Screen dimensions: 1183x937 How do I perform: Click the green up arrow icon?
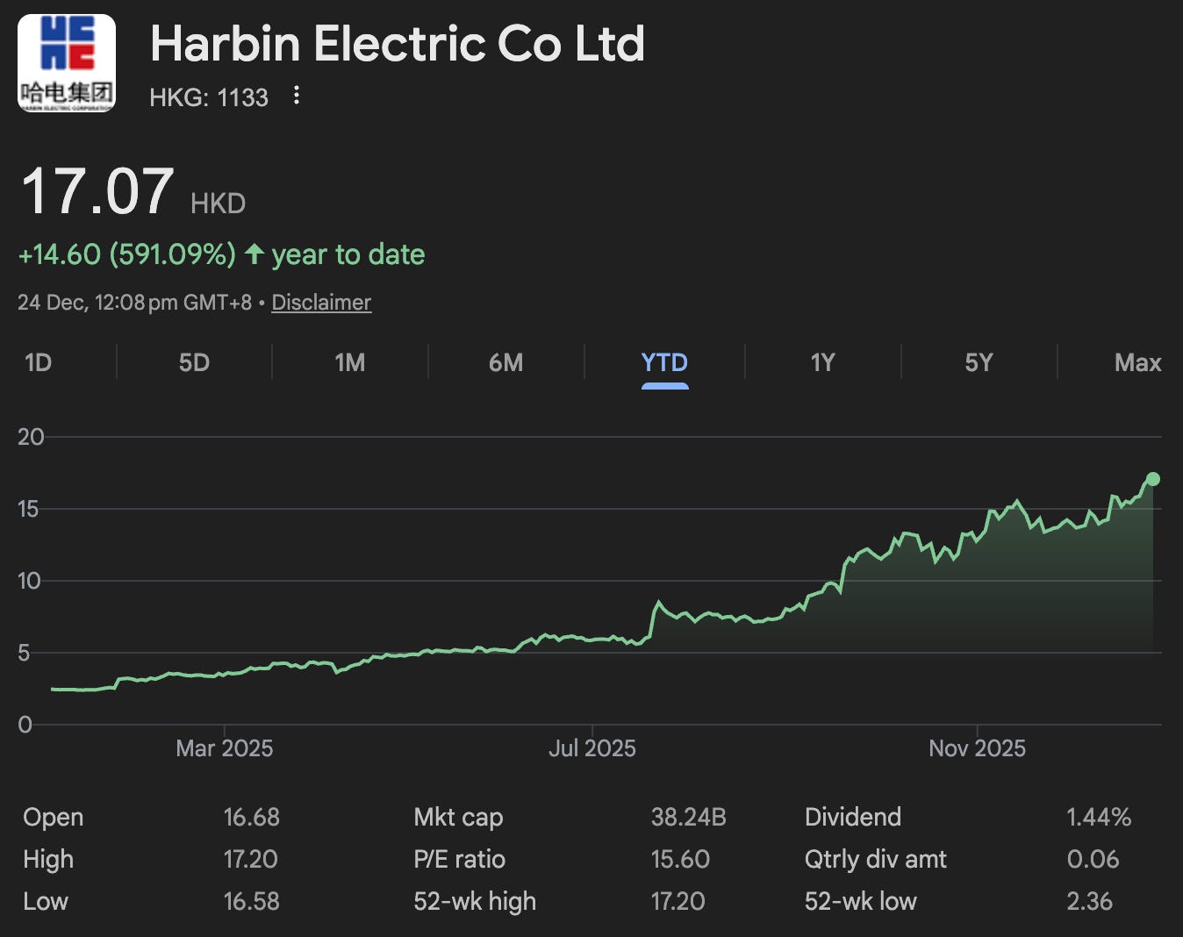(255, 254)
